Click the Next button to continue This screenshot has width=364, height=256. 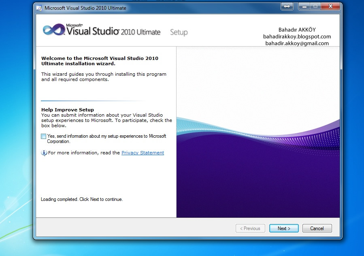283,228
